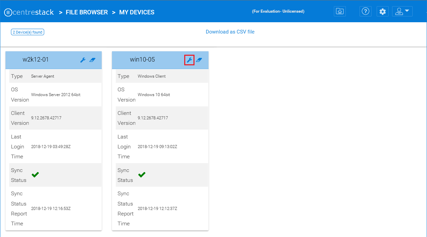The width and height of the screenshot is (427, 237).
Task: Wipe w2k12-01 device with eraser icon
Action: (92, 60)
